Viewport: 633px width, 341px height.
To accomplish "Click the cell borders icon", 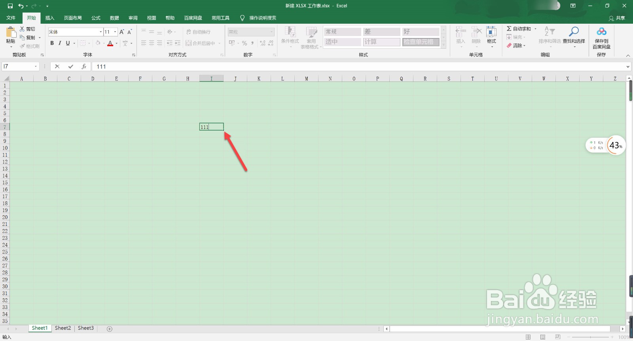I will click(x=83, y=43).
